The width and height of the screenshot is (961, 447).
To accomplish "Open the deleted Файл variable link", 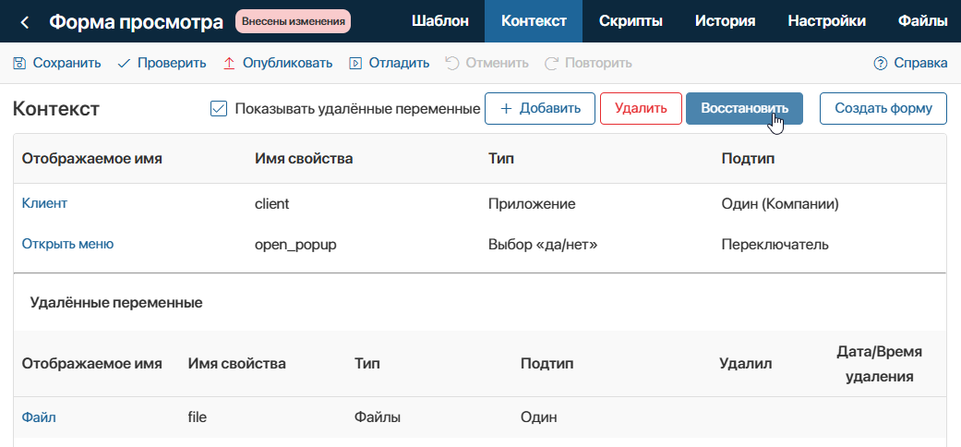I will [39, 417].
